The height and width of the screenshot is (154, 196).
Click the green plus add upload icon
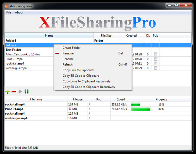click(x=8, y=91)
